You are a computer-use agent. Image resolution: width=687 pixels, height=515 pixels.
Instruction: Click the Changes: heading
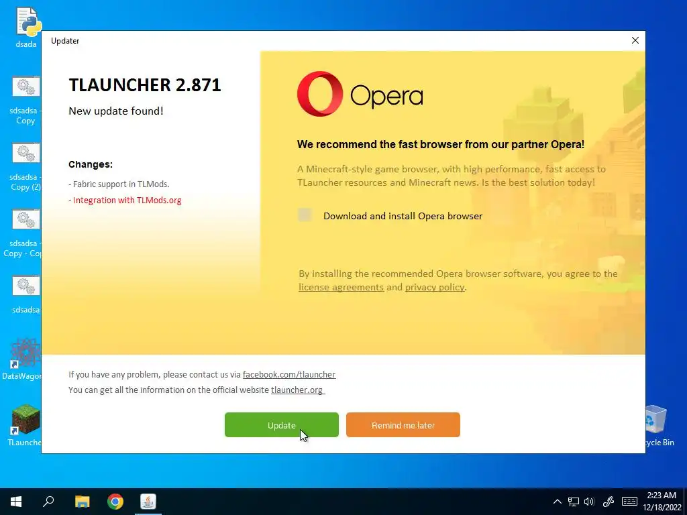(91, 164)
